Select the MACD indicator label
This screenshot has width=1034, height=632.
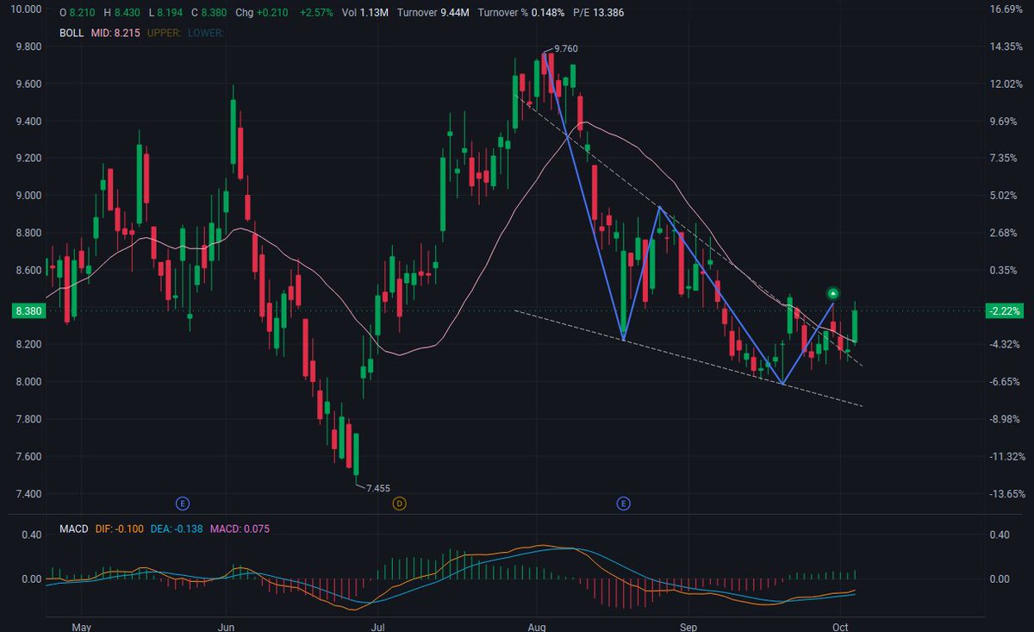click(x=74, y=528)
